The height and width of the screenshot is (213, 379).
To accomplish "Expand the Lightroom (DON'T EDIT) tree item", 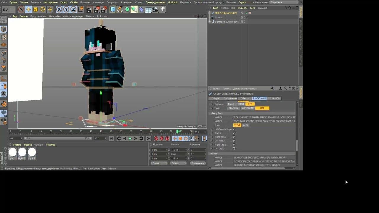I will click(210, 22).
